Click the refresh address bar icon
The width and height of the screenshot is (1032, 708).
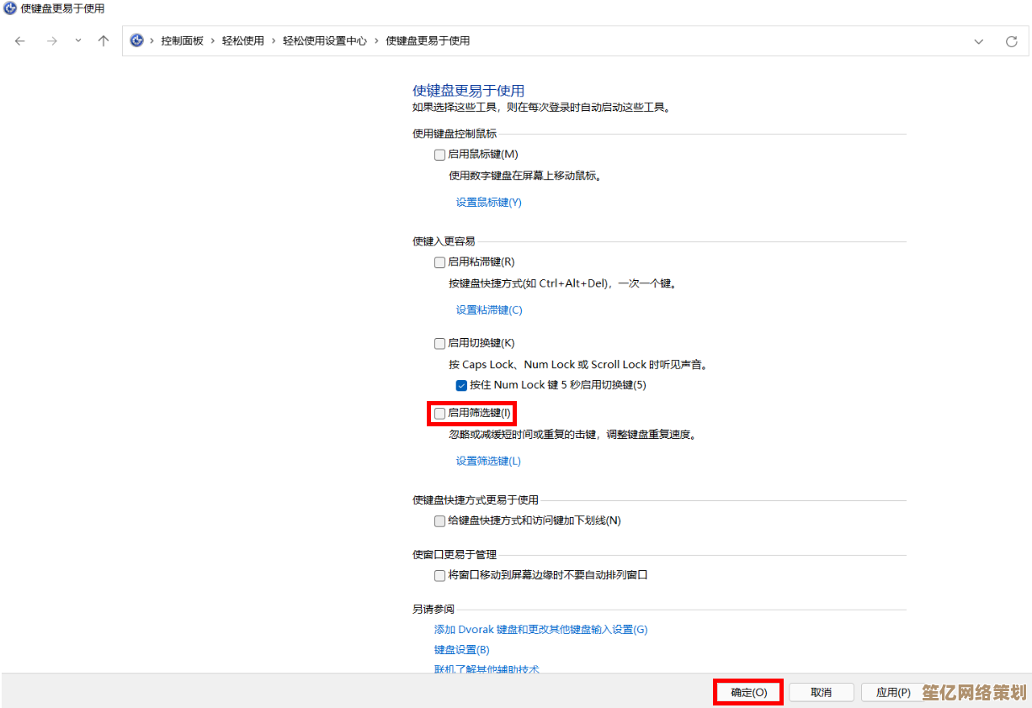coord(1011,41)
